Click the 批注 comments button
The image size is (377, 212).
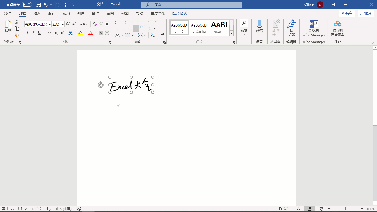[x=366, y=13]
